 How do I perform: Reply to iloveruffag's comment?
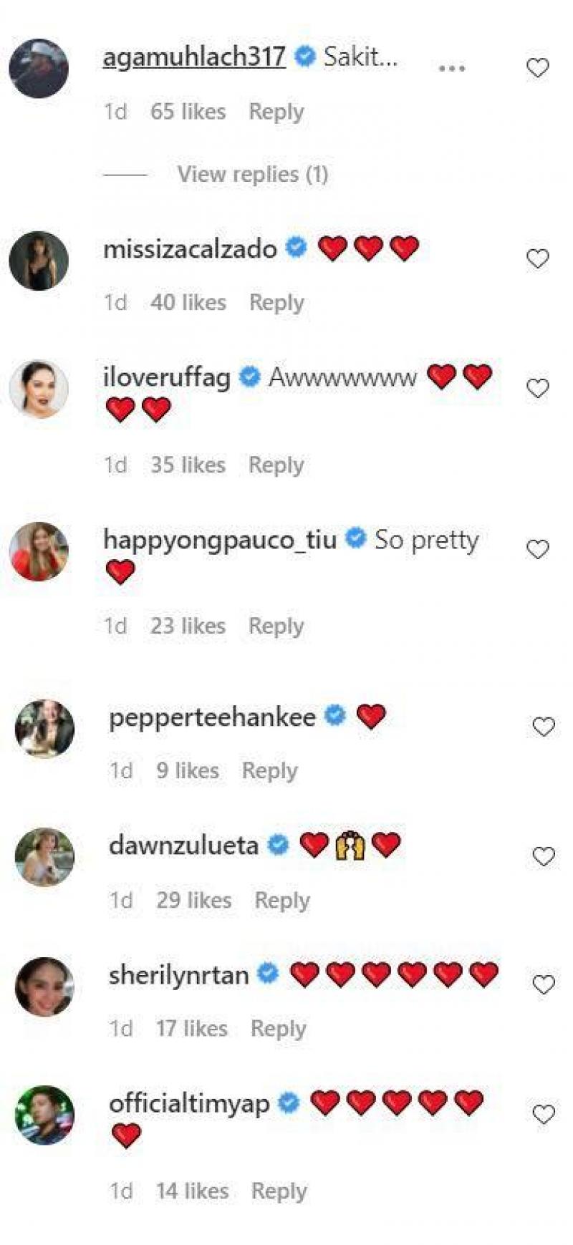pos(276,465)
